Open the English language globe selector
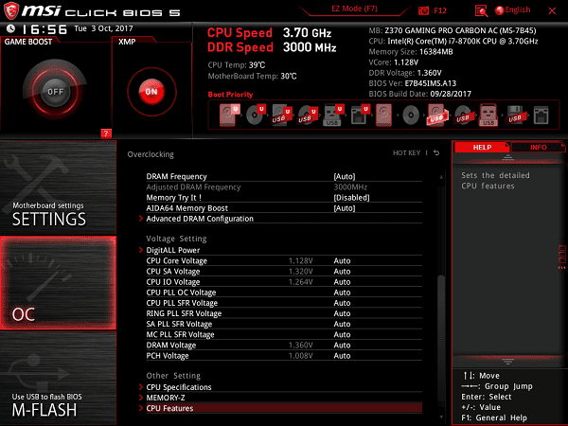The image size is (568, 426). (x=512, y=10)
